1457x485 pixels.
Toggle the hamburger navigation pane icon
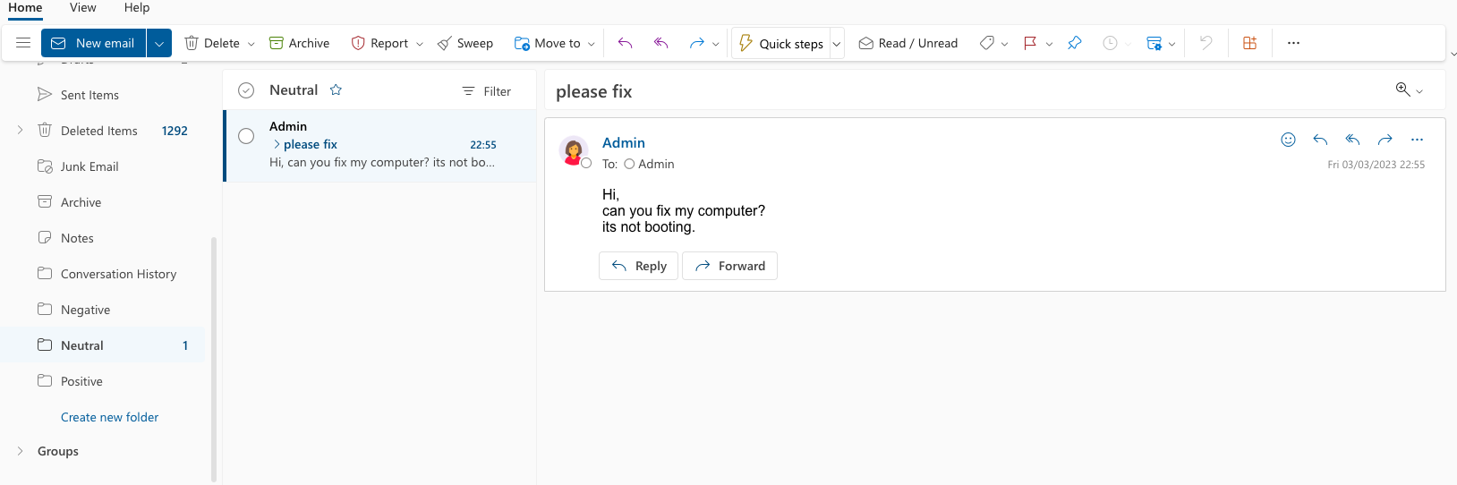23,43
